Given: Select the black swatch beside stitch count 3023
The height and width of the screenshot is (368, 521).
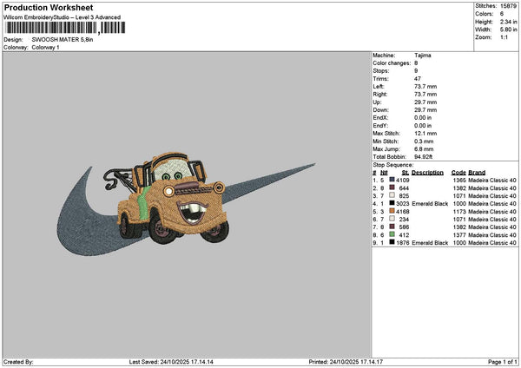Looking at the screenshot, I should [x=392, y=203].
